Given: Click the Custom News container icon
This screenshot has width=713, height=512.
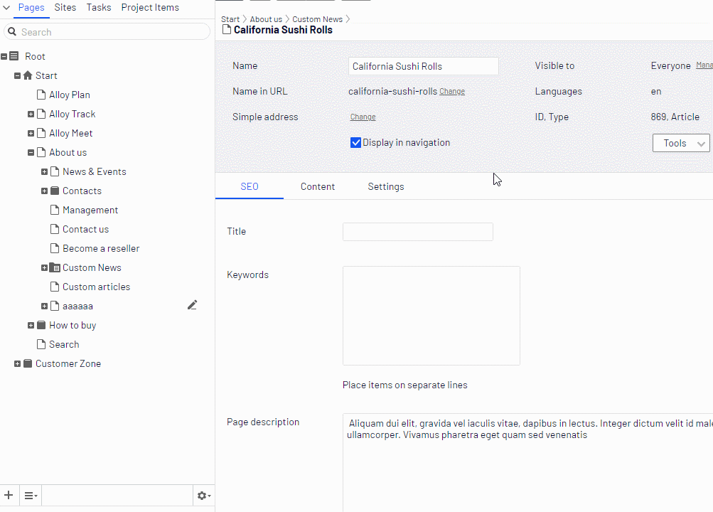Looking at the screenshot, I should click(x=54, y=267).
